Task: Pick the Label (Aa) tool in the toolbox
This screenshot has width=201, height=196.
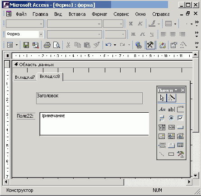Action: [x=162, y=109]
